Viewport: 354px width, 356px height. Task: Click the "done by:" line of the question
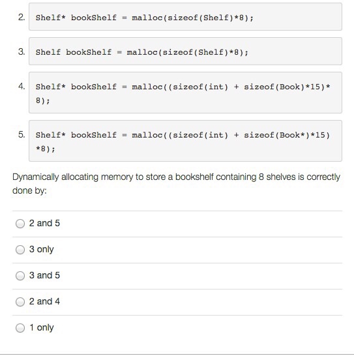coord(29,190)
